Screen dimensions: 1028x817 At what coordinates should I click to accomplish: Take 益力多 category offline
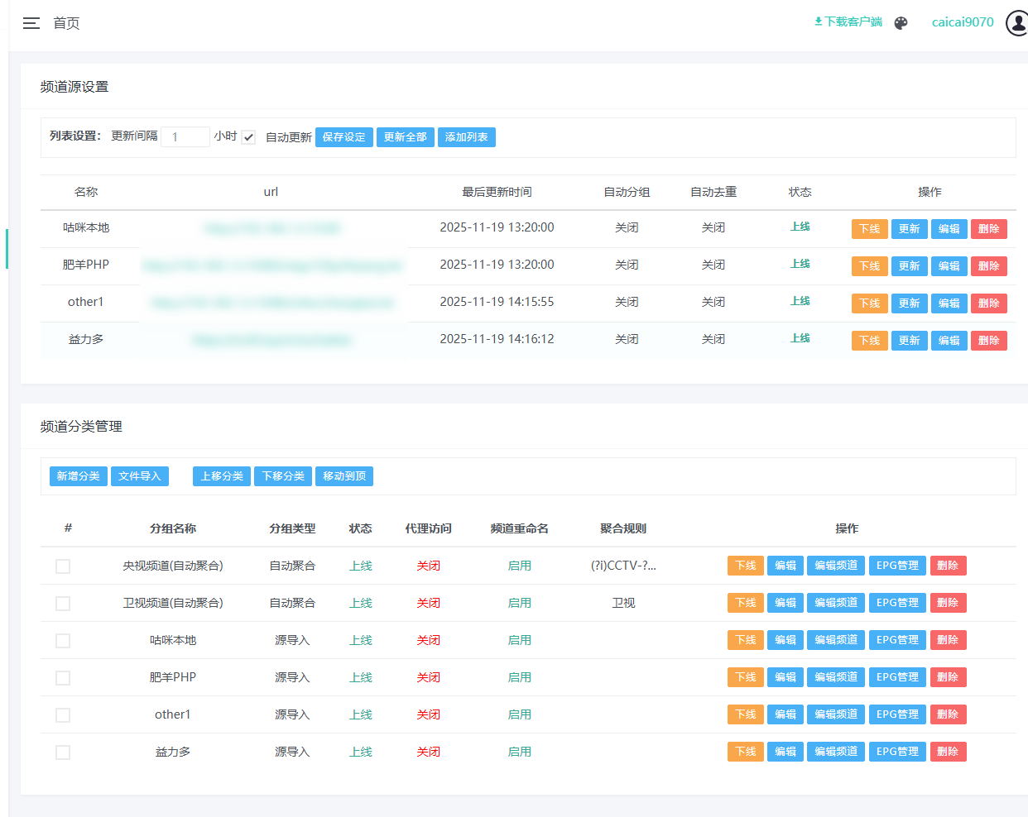click(746, 752)
